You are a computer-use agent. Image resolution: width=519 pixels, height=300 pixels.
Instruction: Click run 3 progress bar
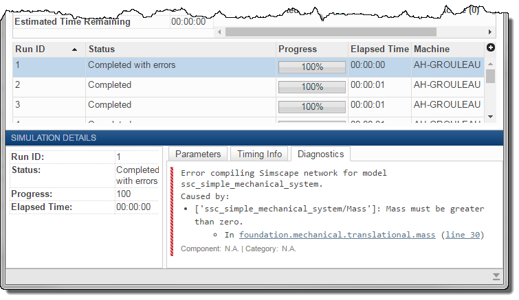point(311,106)
